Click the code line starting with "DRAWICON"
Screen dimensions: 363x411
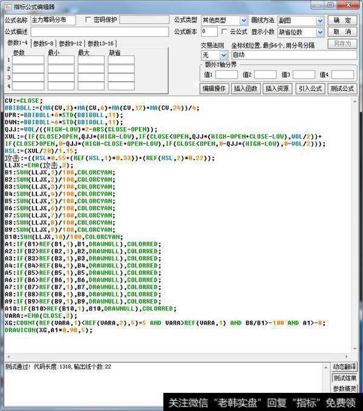(49, 330)
